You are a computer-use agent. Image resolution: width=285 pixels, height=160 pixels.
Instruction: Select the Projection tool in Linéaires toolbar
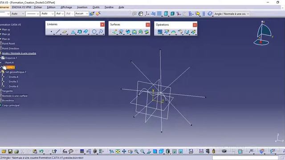pyautogui.click(x=73, y=32)
